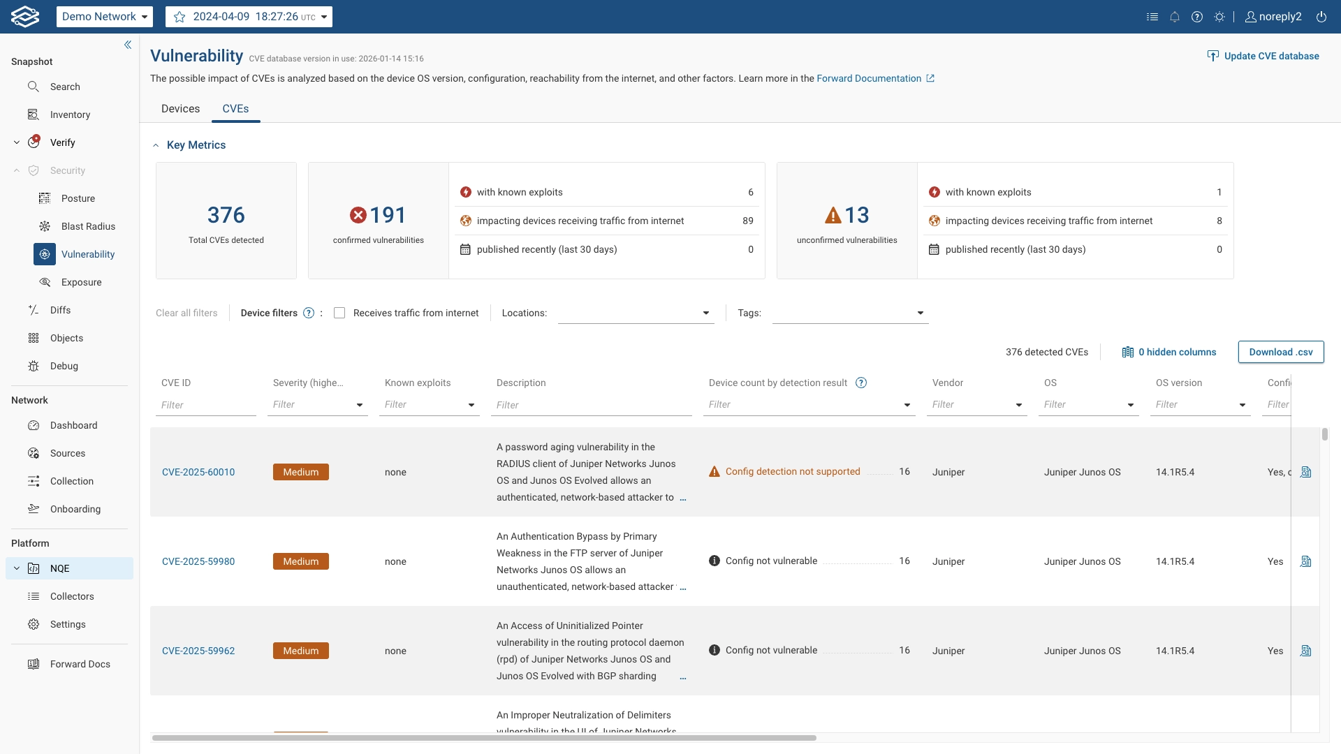Collapse the left sidebar
This screenshot has width=1341, height=754.
128,45
